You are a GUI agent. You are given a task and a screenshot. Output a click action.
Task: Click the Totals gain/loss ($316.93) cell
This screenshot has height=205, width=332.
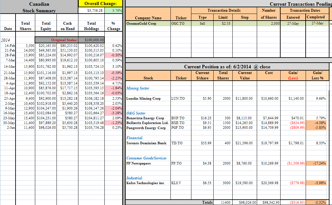point(293,202)
